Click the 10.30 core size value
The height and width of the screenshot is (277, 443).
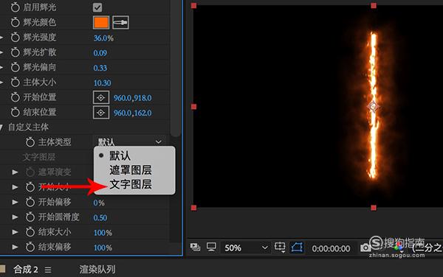click(103, 83)
